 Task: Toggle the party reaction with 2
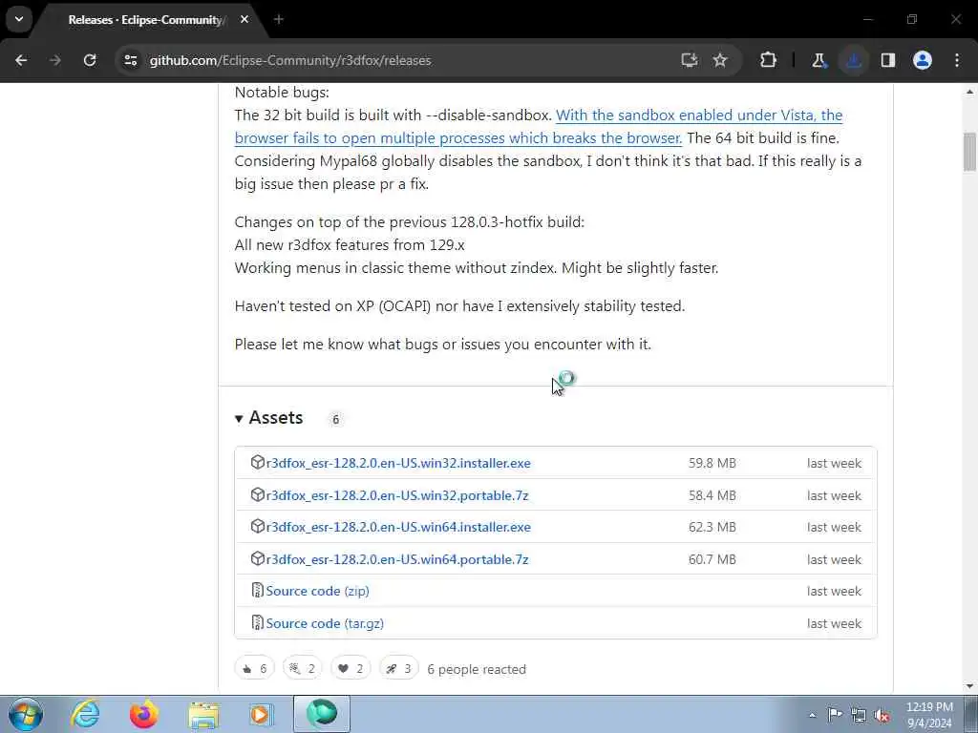coord(303,669)
